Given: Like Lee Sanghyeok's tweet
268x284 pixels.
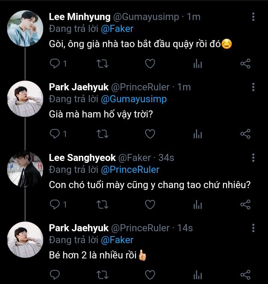Looking at the screenshot, I should point(150,204).
